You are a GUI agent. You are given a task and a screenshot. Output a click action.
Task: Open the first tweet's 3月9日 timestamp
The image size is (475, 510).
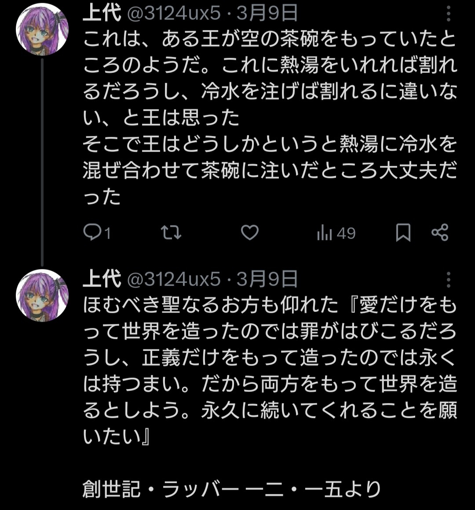[267, 14]
